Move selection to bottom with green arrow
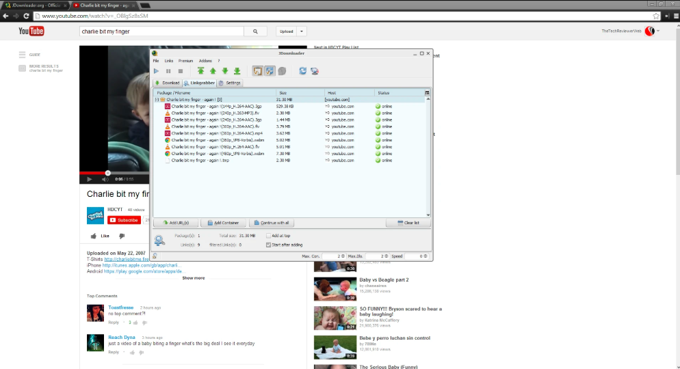Screen dimensions: 680x369 tap(237, 71)
